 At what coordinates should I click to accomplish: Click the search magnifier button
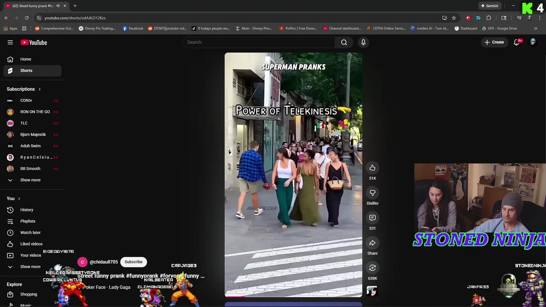[344, 42]
